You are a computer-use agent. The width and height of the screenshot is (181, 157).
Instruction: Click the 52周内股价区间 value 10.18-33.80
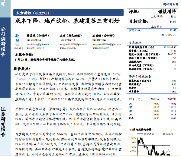tap(170, 47)
